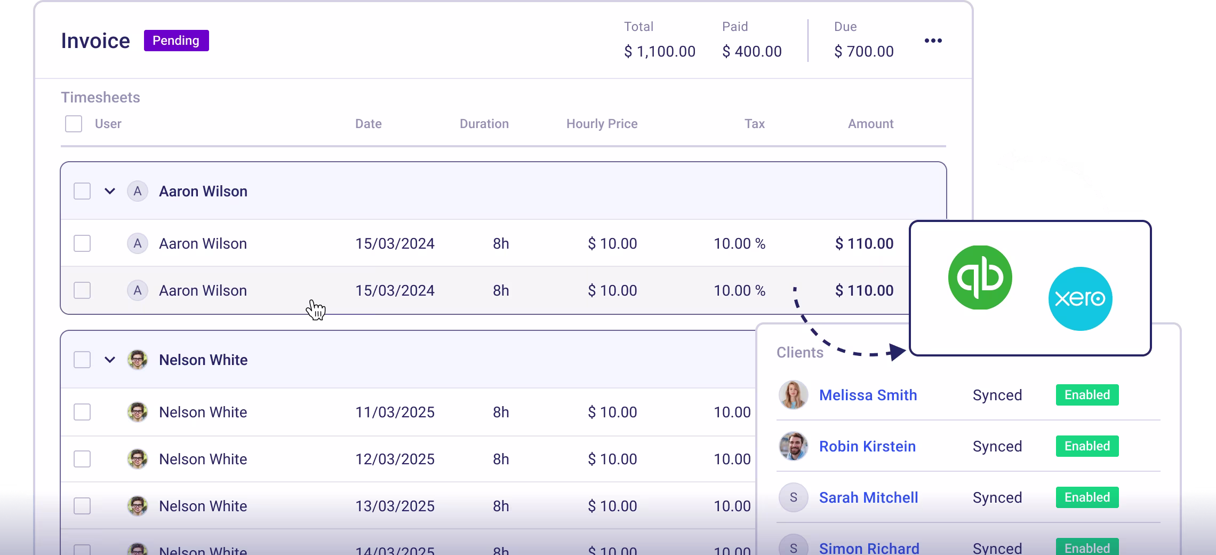This screenshot has width=1216, height=555.
Task: Click Enabled badge for Robin Kirstein
Action: coord(1087,446)
